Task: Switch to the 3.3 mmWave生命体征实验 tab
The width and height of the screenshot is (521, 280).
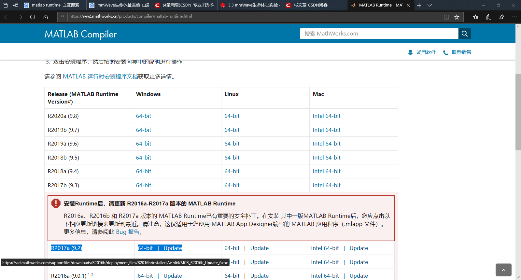Action: coord(250,5)
